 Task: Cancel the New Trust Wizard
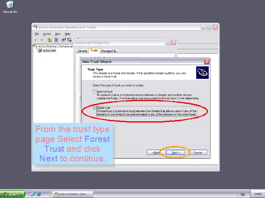tap(198, 153)
